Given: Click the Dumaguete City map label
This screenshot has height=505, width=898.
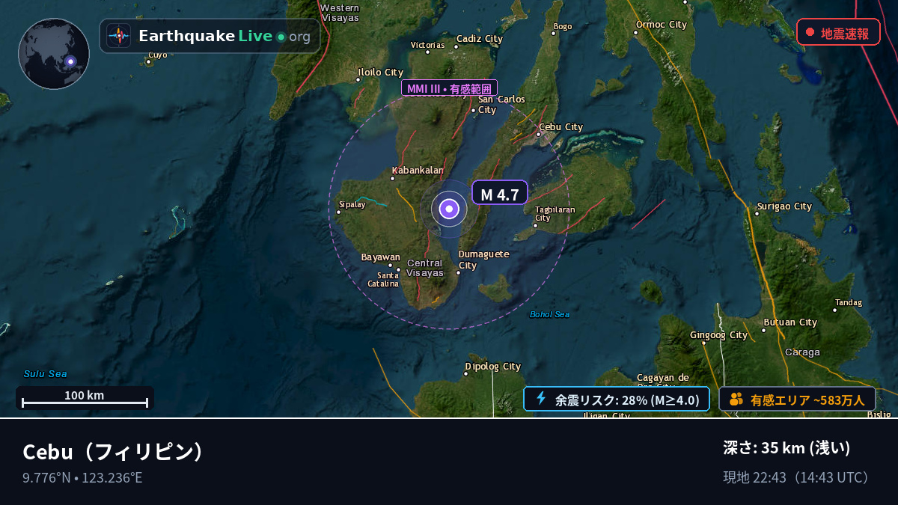Looking at the screenshot, I should coord(483,260).
